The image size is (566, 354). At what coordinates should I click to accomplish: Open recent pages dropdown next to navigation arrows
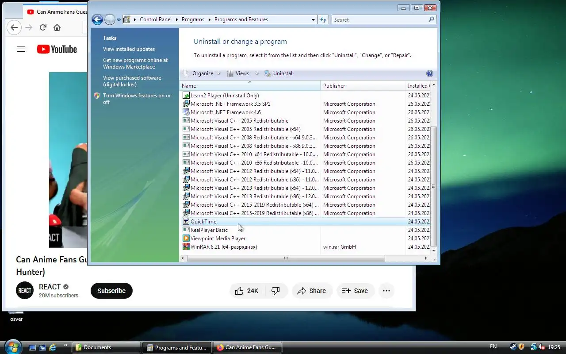click(x=119, y=20)
